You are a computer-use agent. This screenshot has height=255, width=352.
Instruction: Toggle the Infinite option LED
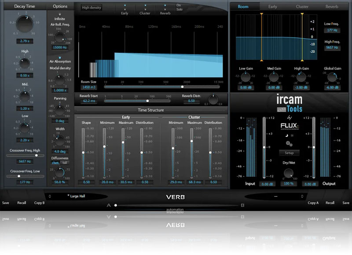[x=59, y=14]
